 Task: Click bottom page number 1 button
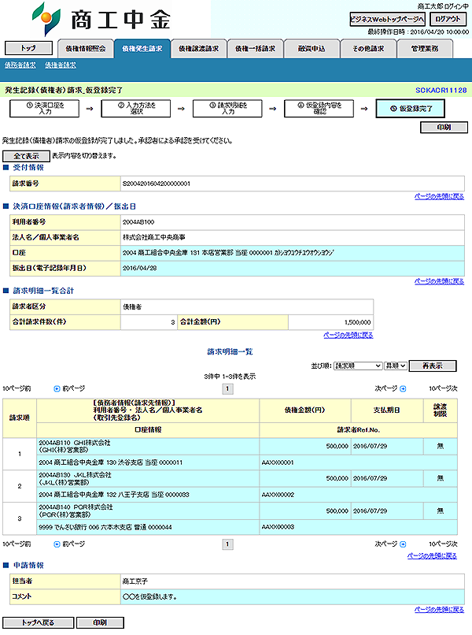point(227,544)
